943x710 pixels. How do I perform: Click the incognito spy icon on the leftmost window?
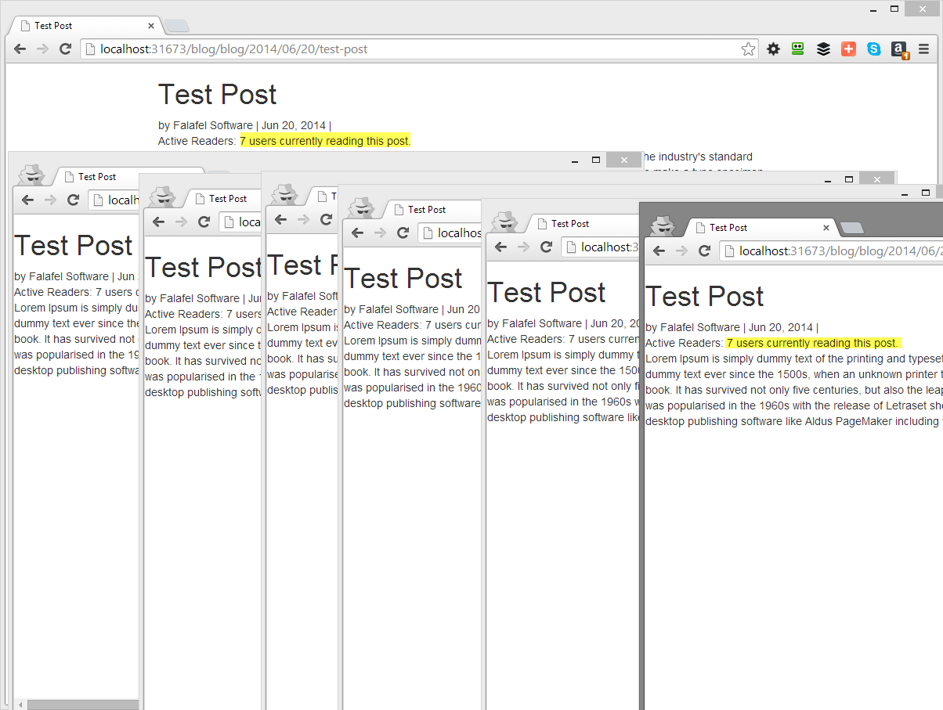click(31, 175)
